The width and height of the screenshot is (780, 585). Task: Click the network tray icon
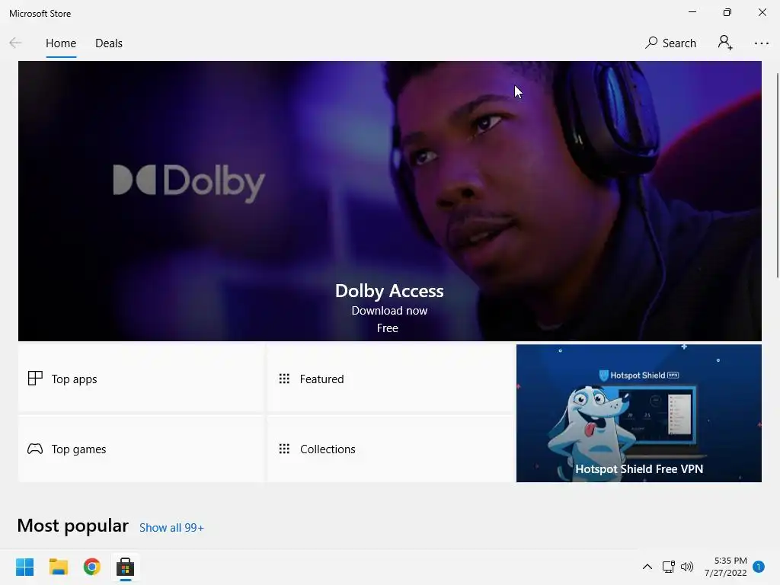point(668,567)
